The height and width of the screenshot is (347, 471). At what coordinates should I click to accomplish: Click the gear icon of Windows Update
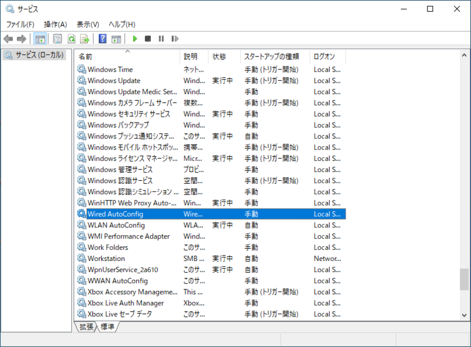tap(82, 80)
